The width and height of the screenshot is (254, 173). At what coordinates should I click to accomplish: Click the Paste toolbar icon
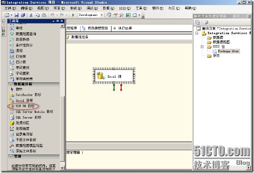(44, 15)
